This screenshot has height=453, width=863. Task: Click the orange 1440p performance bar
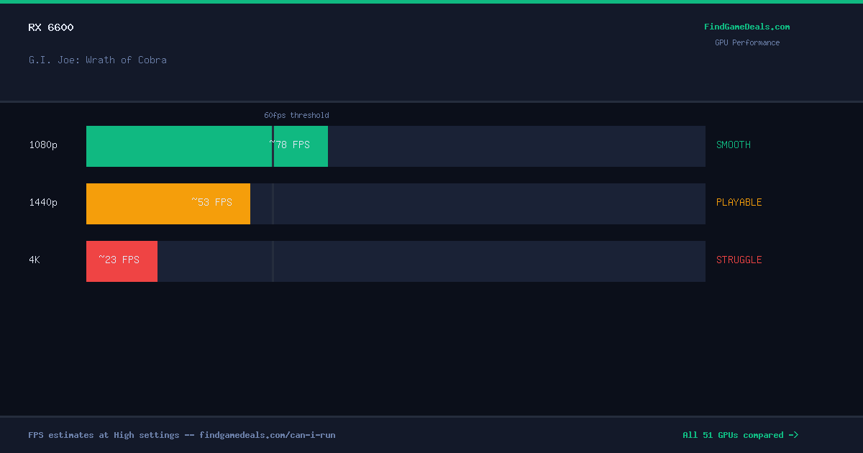pyautogui.click(x=168, y=203)
